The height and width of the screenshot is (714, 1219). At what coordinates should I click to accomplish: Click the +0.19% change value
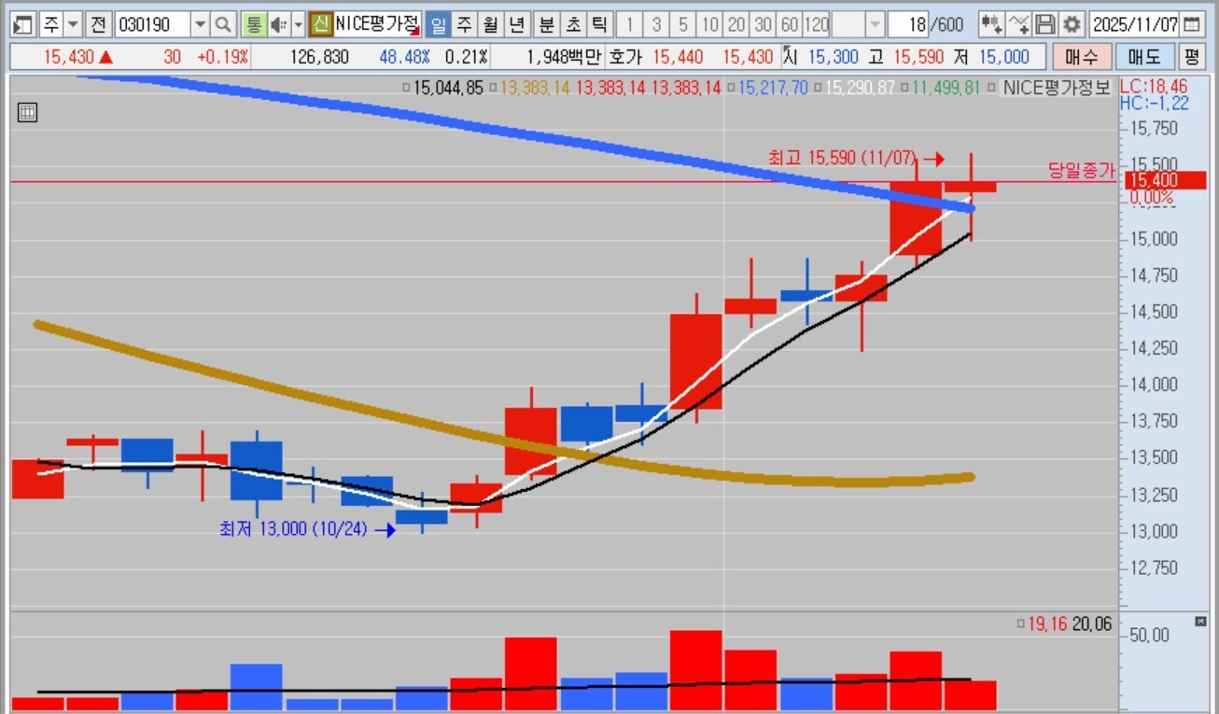pos(223,57)
